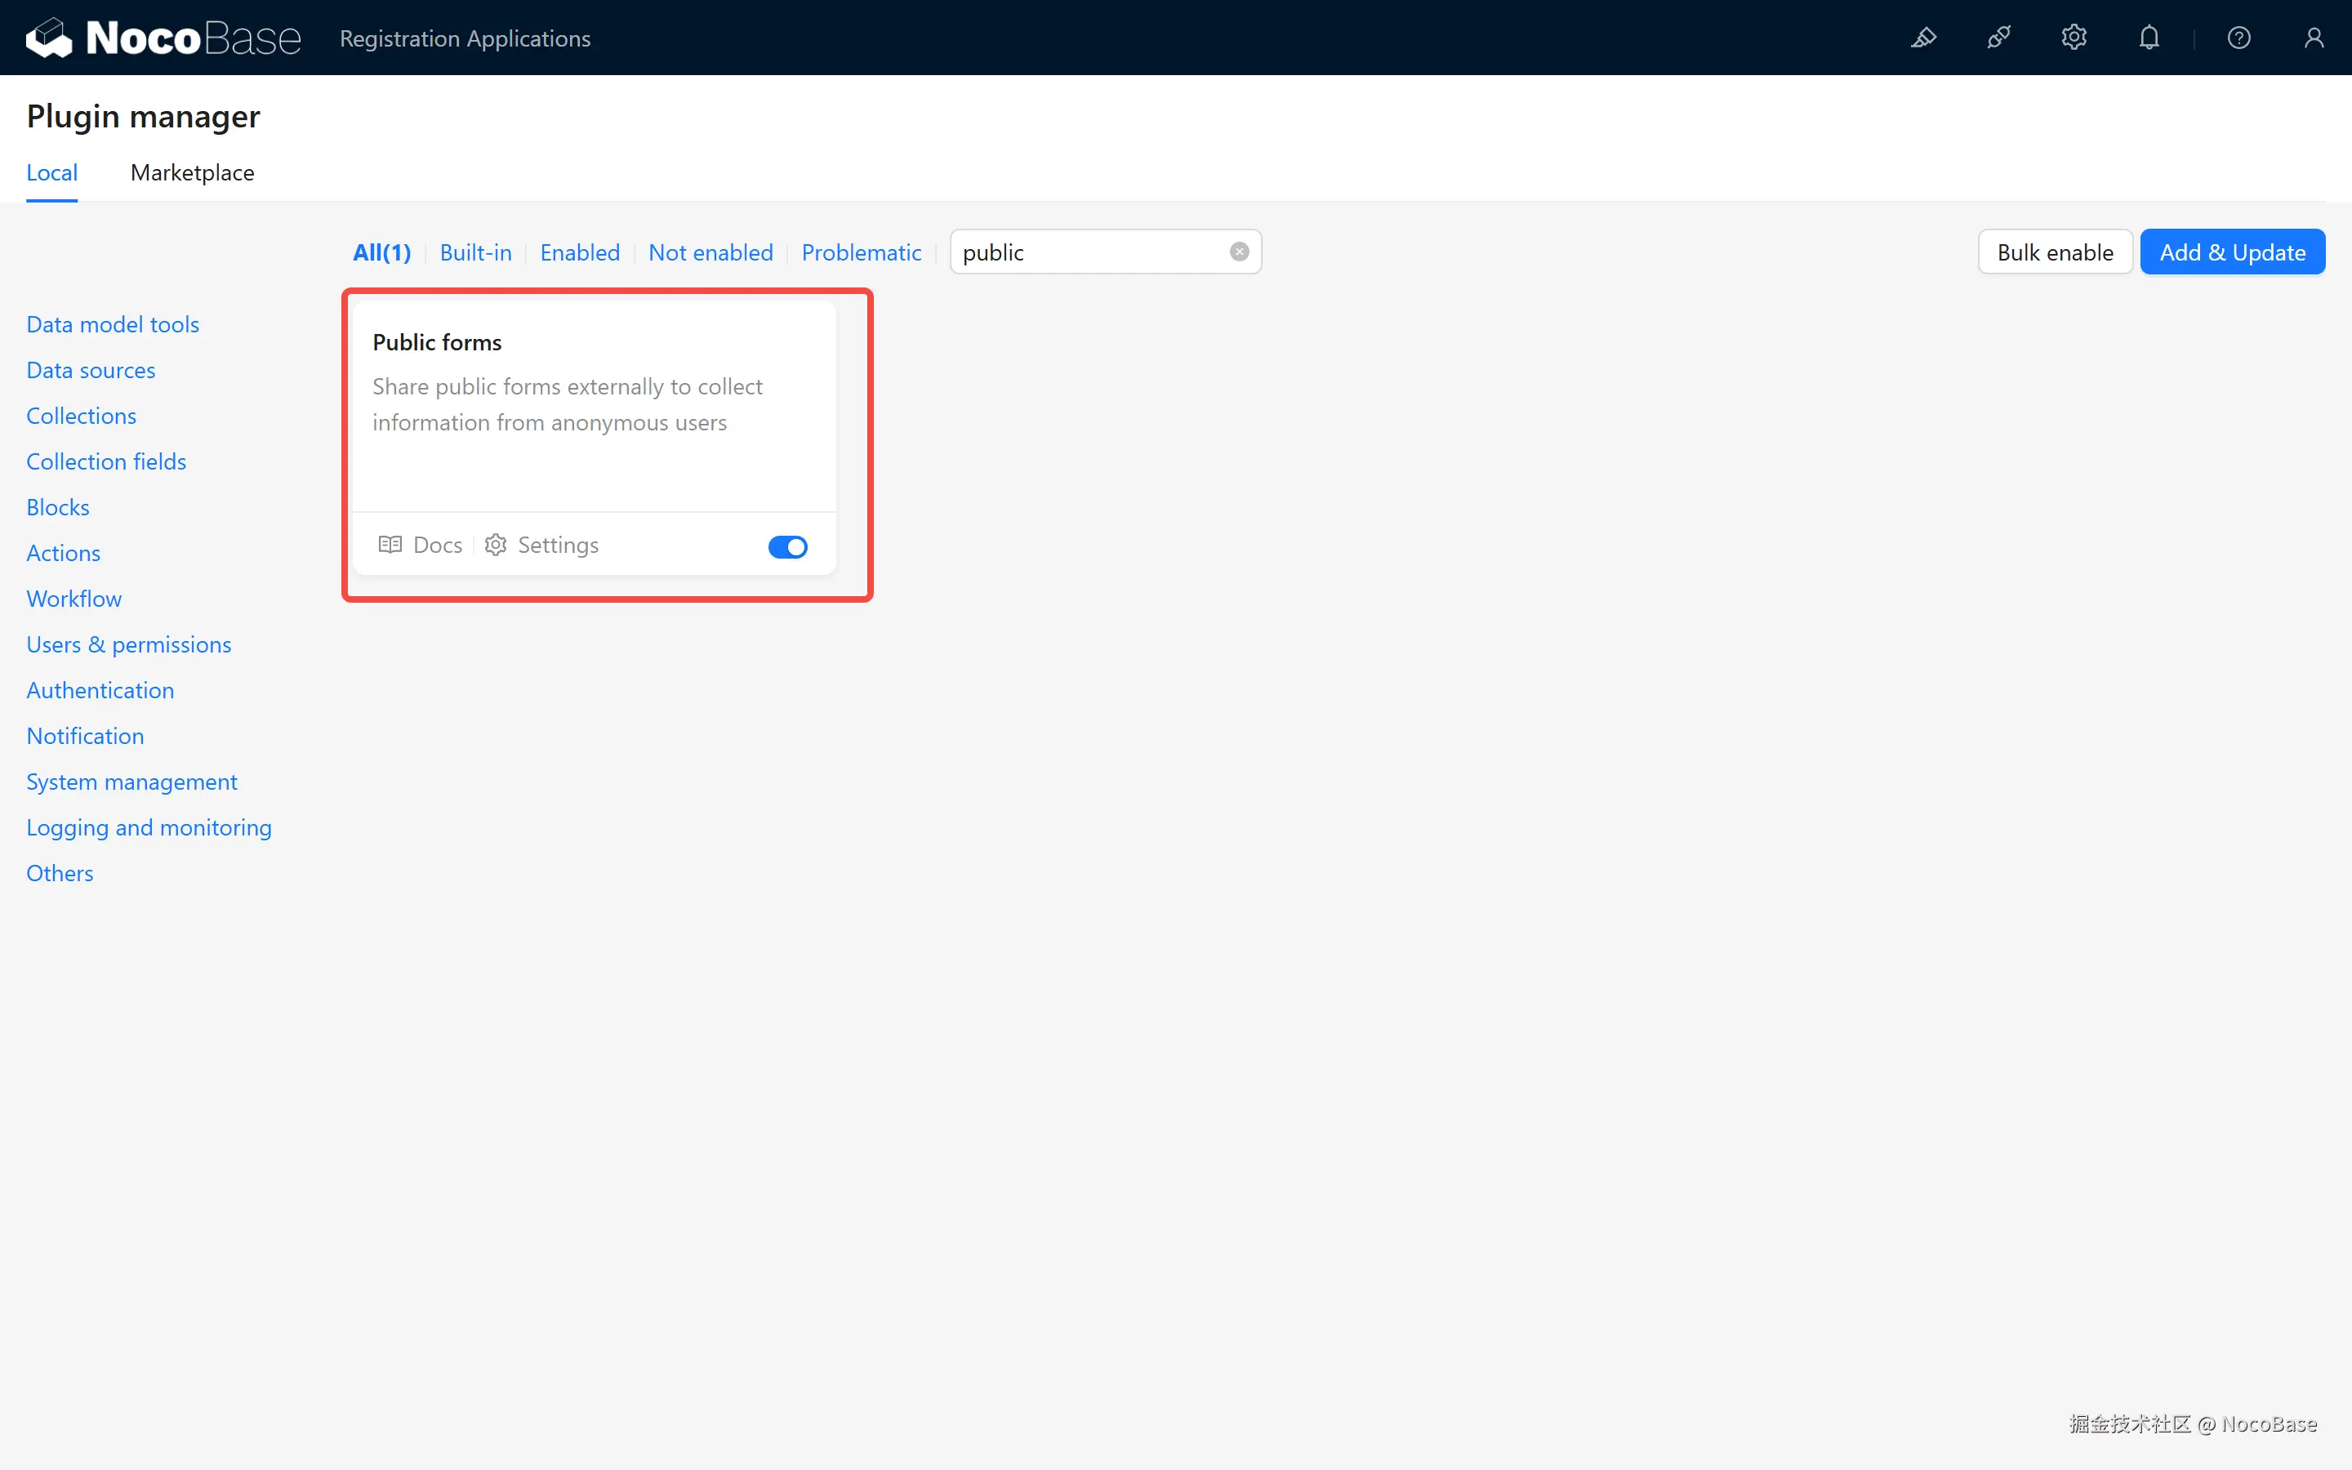Click into the plugin search field
The width and height of the screenshot is (2352, 1470).
1089,253
